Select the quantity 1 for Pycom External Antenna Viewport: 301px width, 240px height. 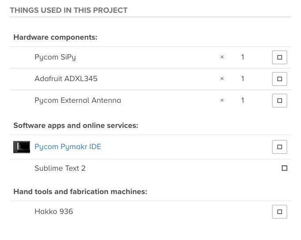(243, 100)
